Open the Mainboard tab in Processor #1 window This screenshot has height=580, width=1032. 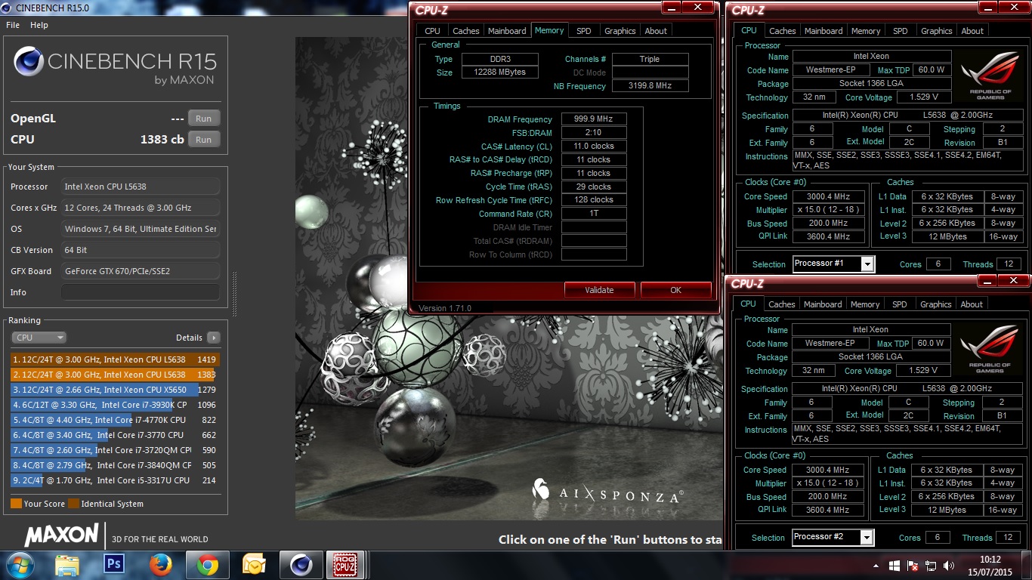click(823, 31)
